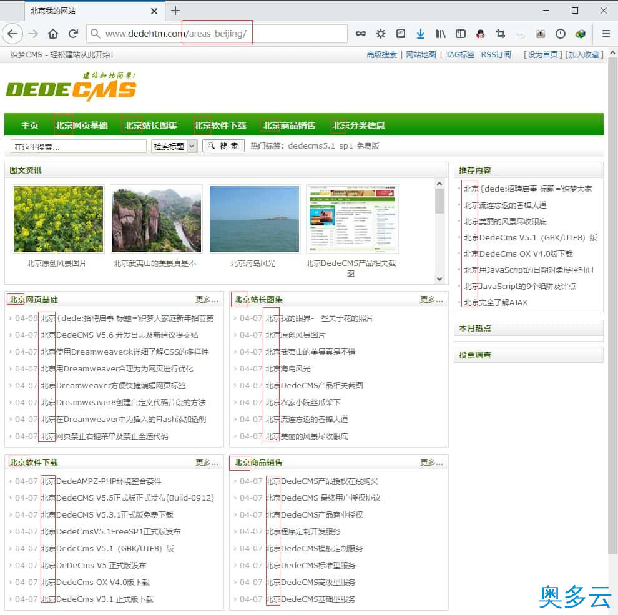Open the RSS订阅 link
This screenshot has height=615, width=618.
(496, 55)
